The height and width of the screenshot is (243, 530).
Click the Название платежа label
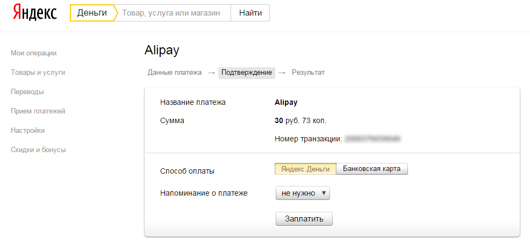coord(192,102)
